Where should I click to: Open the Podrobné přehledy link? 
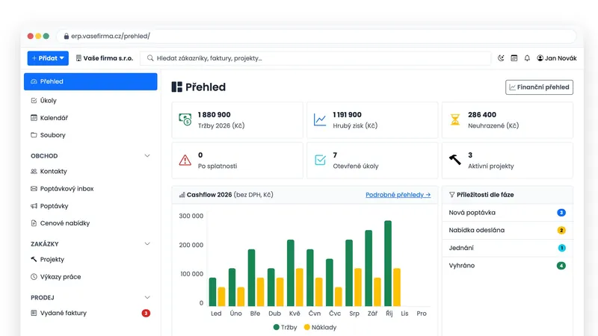pos(398,195)
